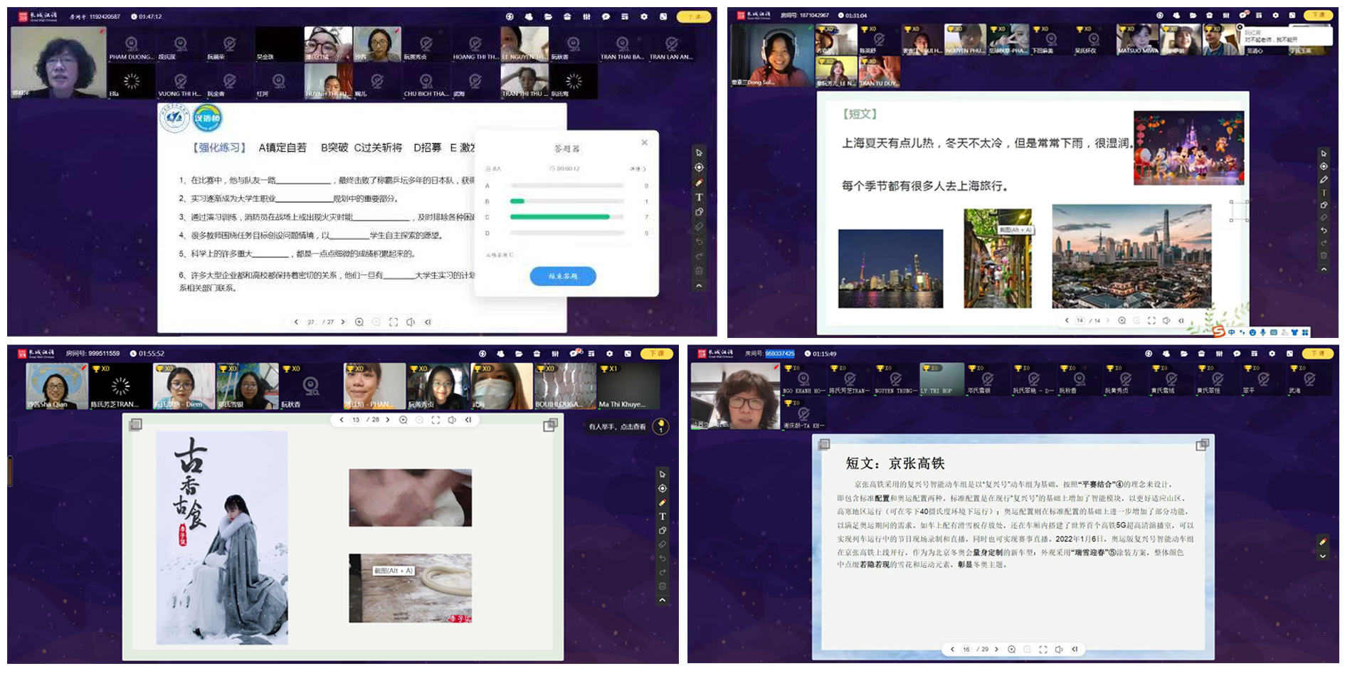Collapse the page bar on the 古香古食 slide

pos(468,420)
